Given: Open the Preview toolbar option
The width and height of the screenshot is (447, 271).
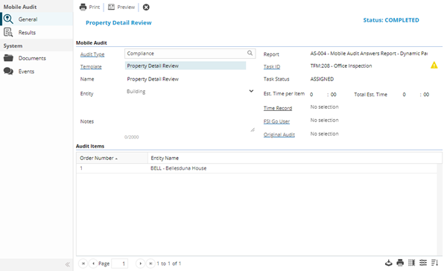Looking at the screenshot, I should [x=121, y=7].
